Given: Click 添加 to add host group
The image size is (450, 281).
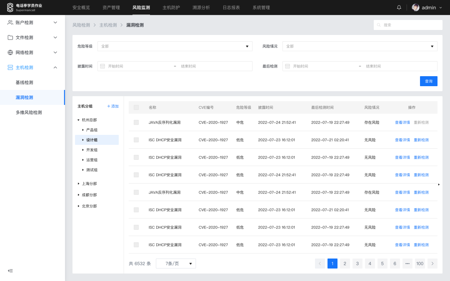Looking at the screenshot, I should [113, 106].
